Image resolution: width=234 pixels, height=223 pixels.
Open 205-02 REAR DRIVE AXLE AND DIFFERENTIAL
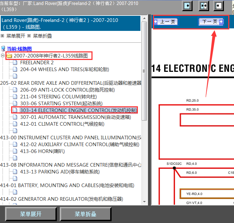pyautogui.click(x=71, y=83)
